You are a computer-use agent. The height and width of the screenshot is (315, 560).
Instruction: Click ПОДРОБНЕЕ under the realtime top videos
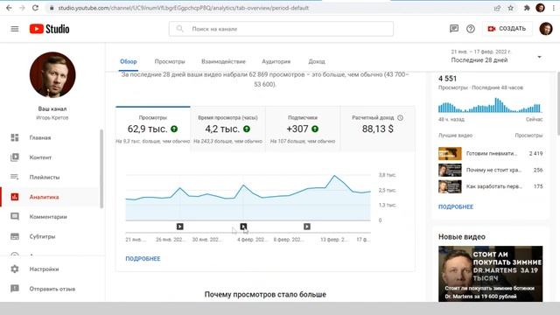coord(456,206)
